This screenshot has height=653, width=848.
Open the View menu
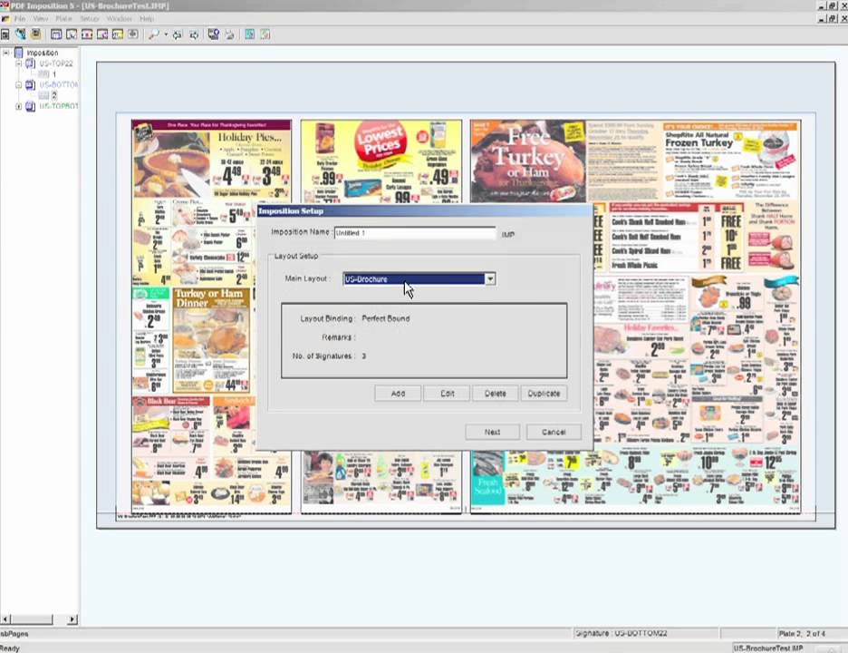point(41,18)
